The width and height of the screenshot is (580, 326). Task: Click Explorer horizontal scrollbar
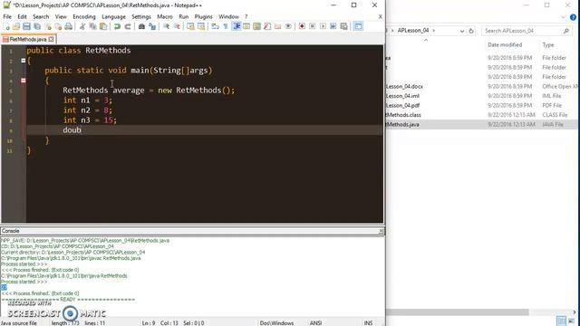point(458,312)
